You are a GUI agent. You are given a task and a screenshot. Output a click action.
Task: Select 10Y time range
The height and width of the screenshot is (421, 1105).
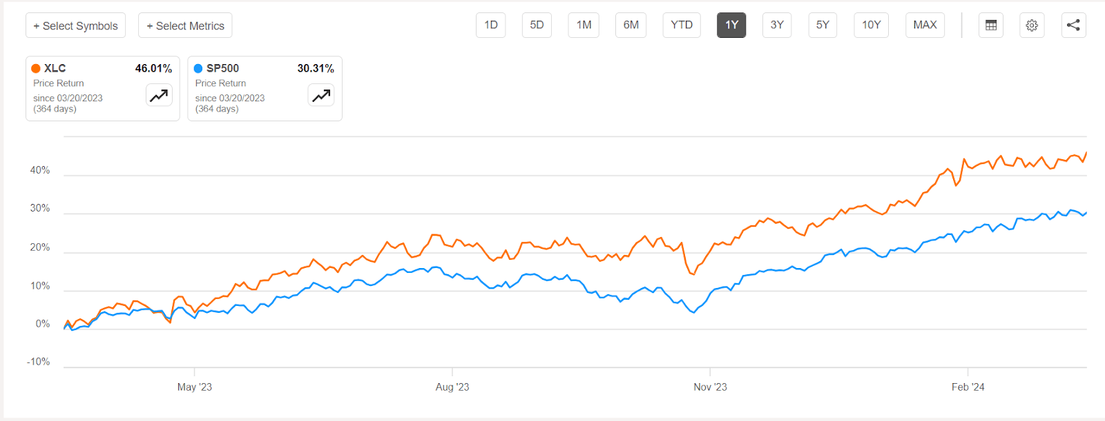[x=871, y=25]
